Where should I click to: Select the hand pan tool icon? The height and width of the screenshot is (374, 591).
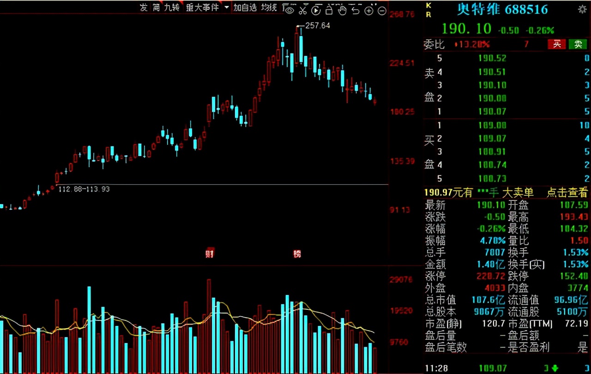[x=342, y=10]
